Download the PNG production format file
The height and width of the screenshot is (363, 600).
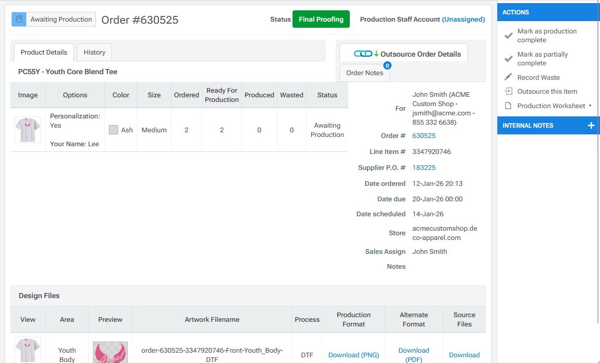(x=353, y=355)
